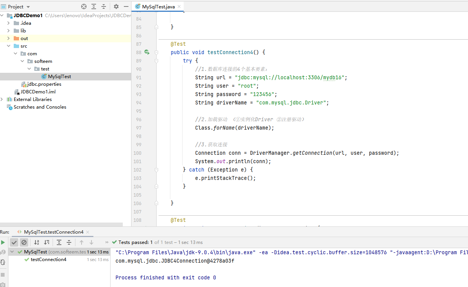468x287 pixels.
Task: Fold try block at line 89
Action: 157,61
